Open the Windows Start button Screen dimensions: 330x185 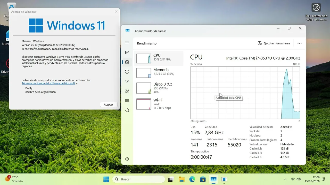point(106,179)
